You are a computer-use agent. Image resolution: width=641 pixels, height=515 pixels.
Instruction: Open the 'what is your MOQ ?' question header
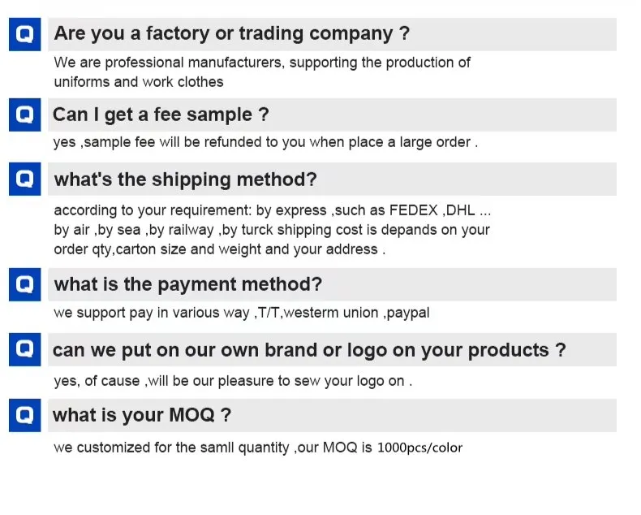click(142, 416)
